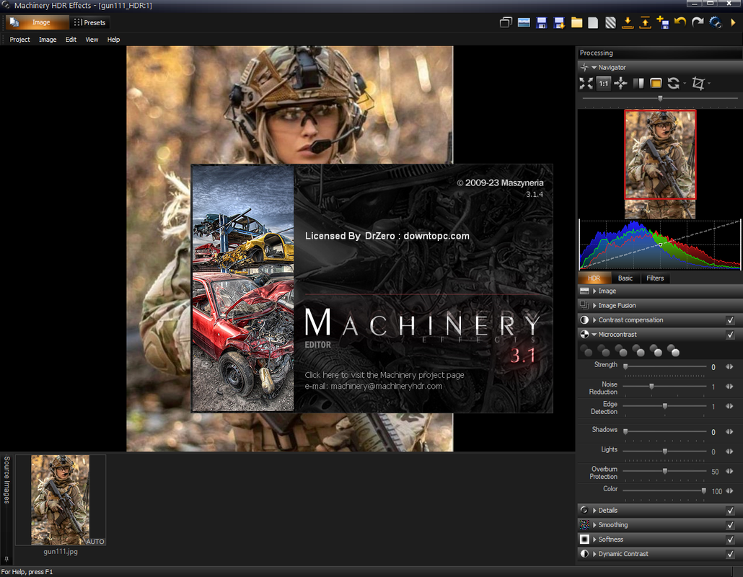The image size is (743, 577).
Task: Click the Noise Reduction slider
Action: tap(664, 387)
